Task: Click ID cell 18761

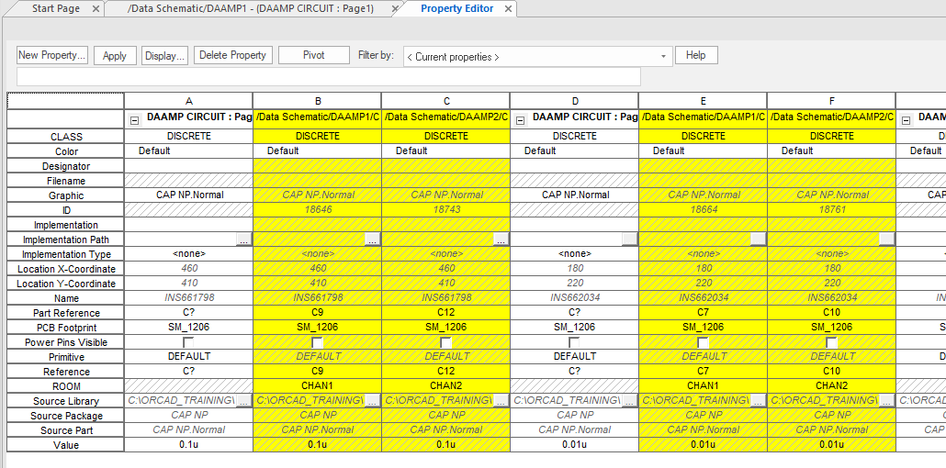Action: pyautogui.click(x=831, y=210)
